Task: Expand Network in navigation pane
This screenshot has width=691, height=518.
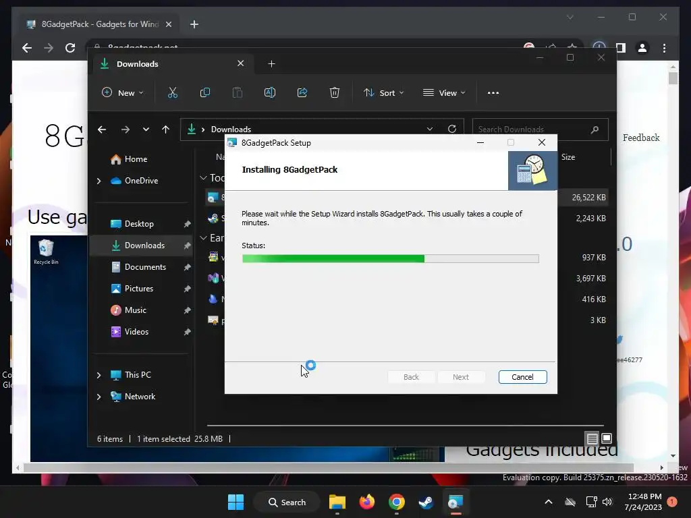Action: pos(99,397)
